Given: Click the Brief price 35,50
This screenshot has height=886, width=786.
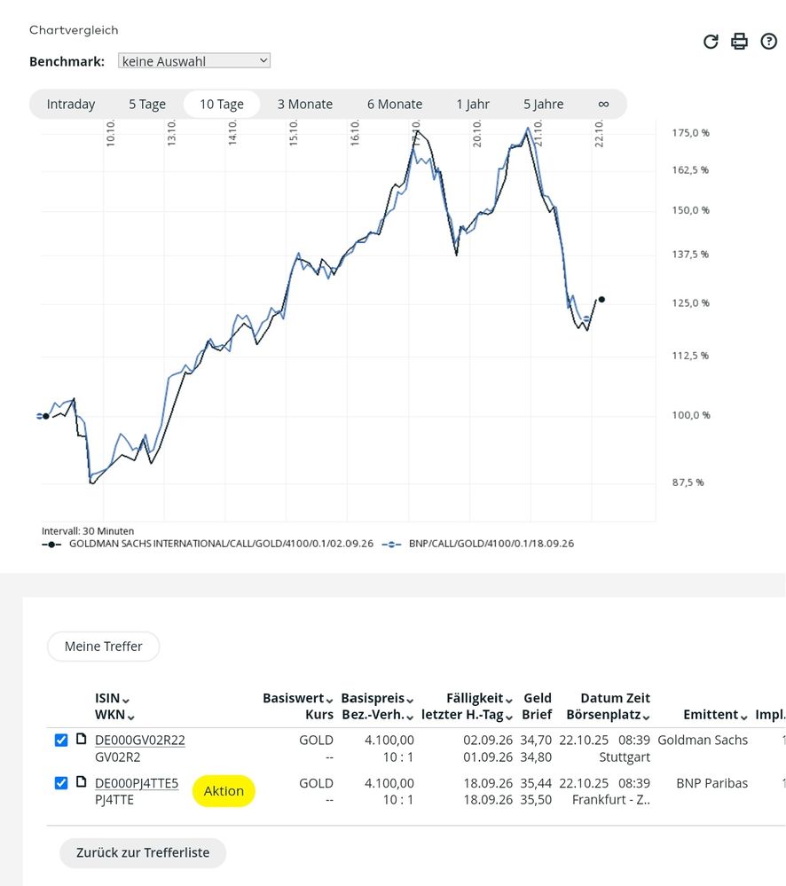Looking at the screenshot, I should 536,800.
